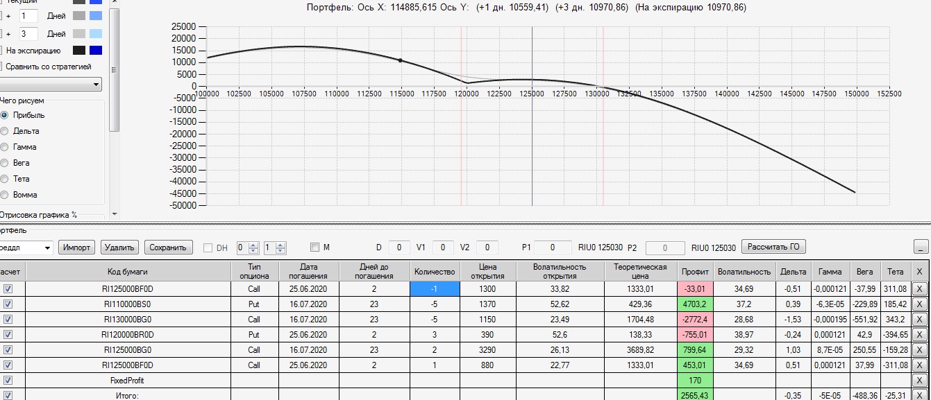The image size is (931, 400).
Task: Collapse the portfolio panel with underscore button
Action: tap(921, 247)
